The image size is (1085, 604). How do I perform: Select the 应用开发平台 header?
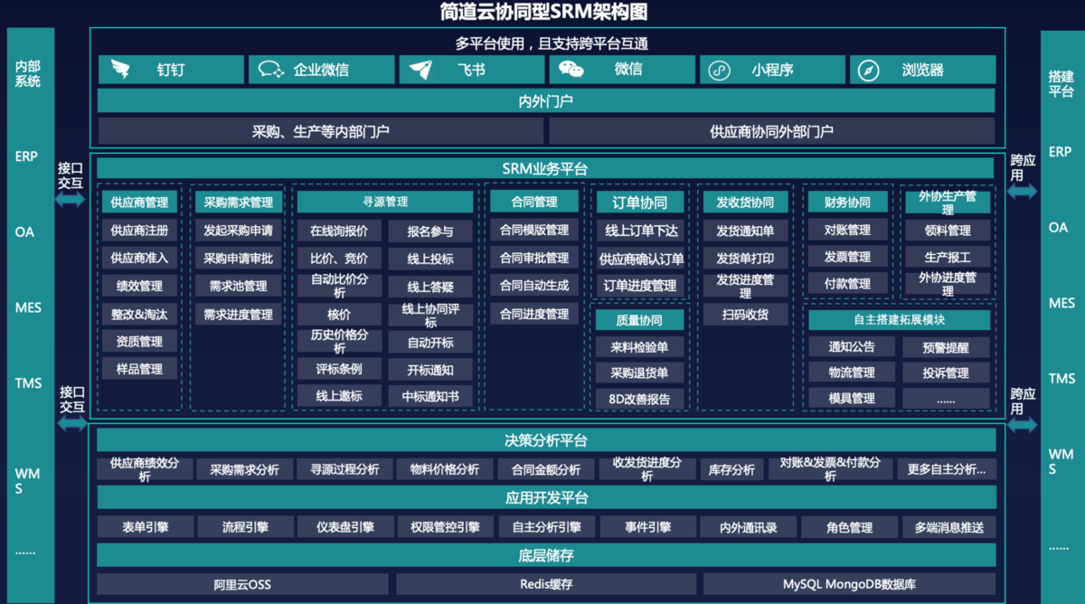[x=546, y=497]
